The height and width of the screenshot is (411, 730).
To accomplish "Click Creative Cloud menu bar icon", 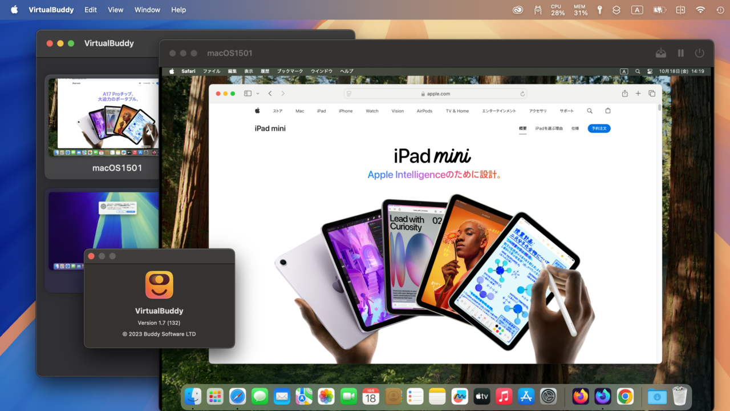I will tap(518, 10).
